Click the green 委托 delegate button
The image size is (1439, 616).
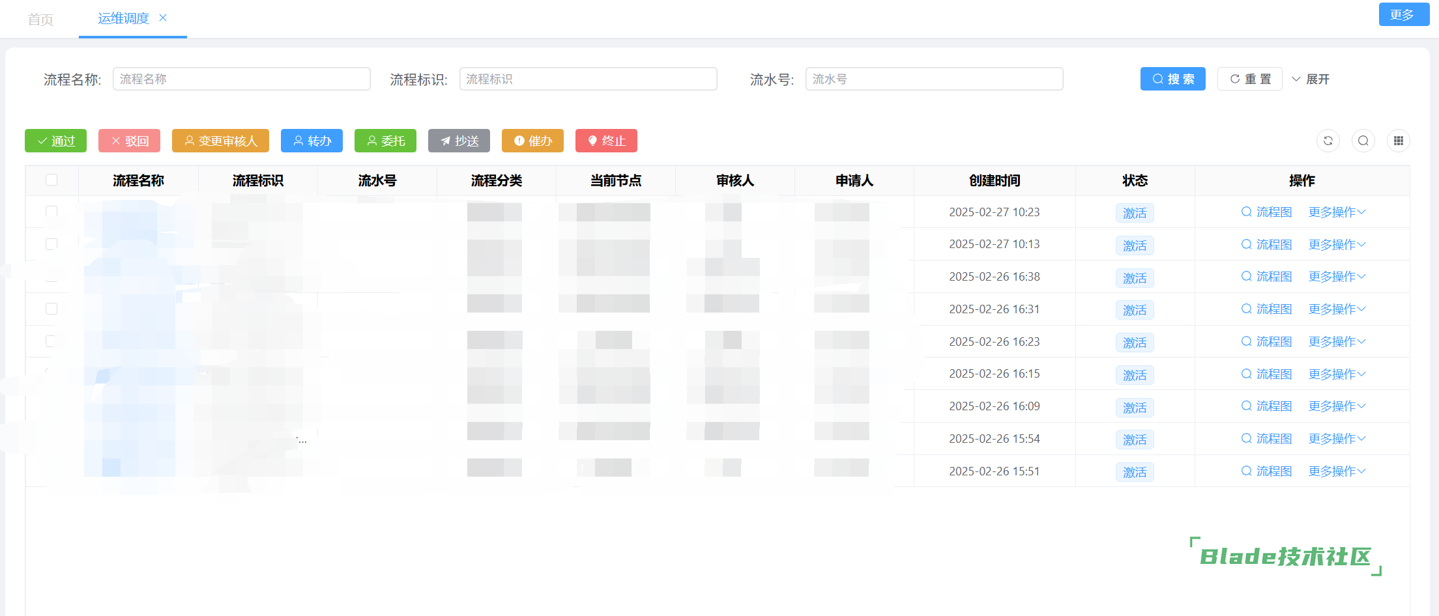tap(385, 141)
